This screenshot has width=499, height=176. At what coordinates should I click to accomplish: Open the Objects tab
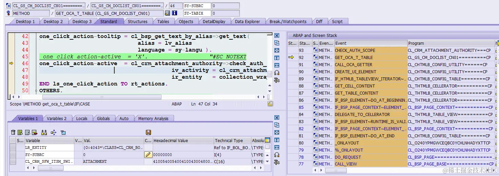click(x=186, y=21)
